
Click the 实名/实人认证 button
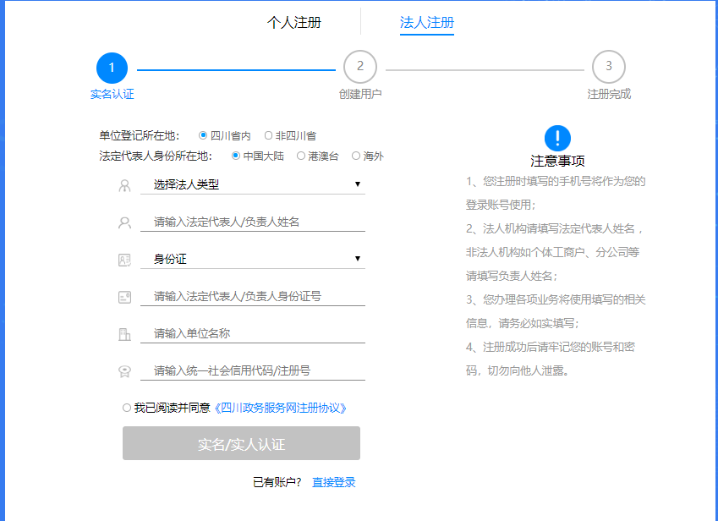pos(241,444)
